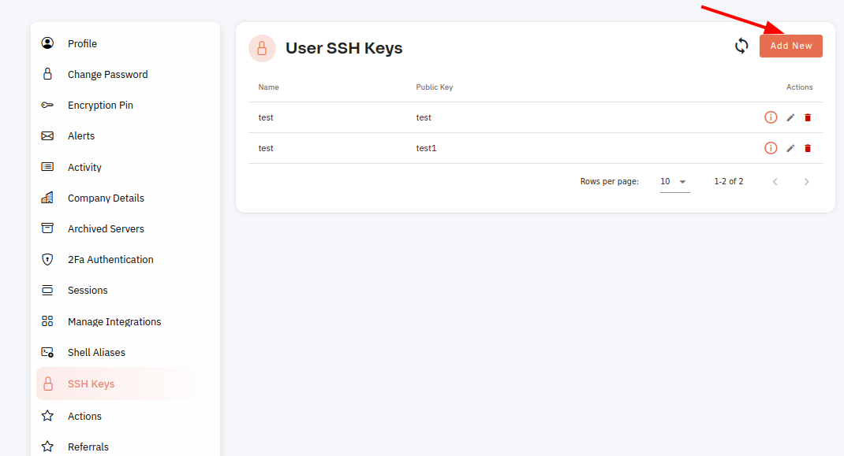
Task: Click pencil icon in test1 row
Action: pos(790,148)
